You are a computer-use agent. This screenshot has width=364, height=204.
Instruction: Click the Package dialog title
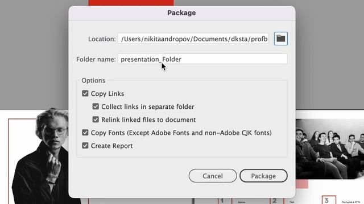tap(181, 12)
